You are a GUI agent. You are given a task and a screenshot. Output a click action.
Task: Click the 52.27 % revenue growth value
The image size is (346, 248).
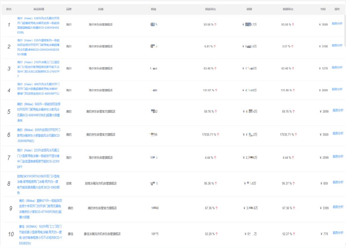289,234
